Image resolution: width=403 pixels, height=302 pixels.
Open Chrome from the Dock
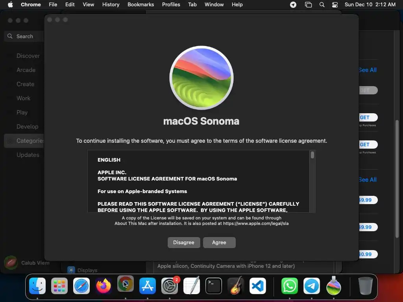click(126, 284)
